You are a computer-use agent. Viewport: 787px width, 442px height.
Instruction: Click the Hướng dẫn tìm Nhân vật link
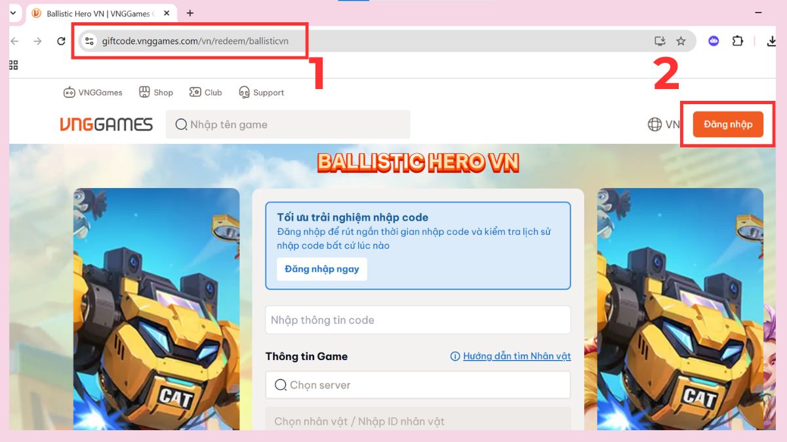point(516,356)
